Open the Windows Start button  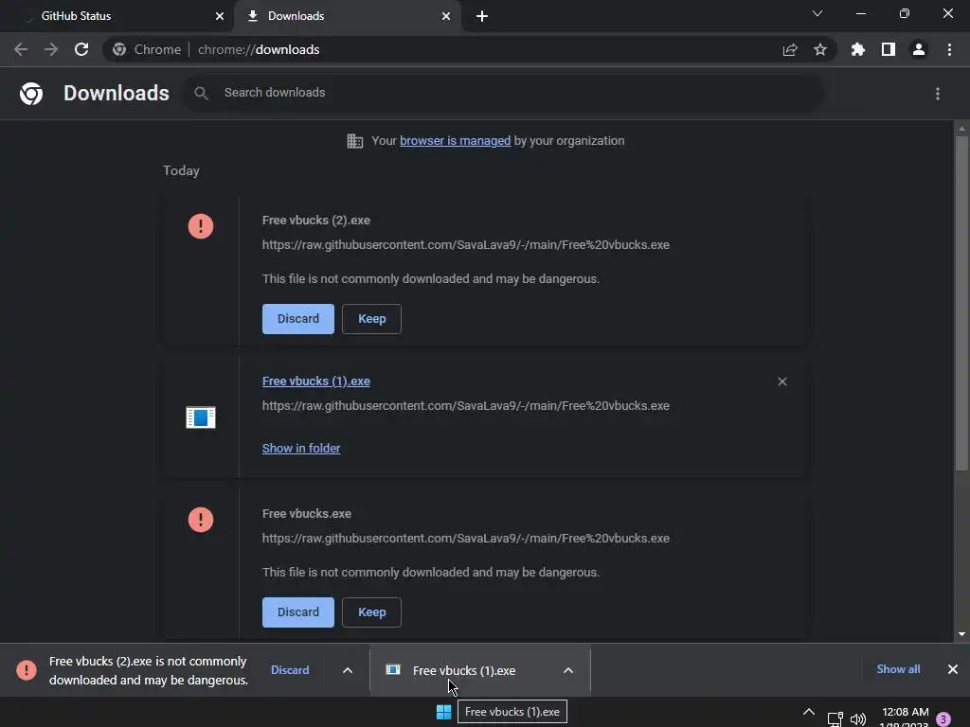[443, 712]
